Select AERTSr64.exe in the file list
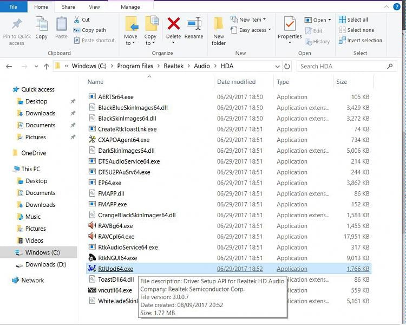 coord(111,97)
